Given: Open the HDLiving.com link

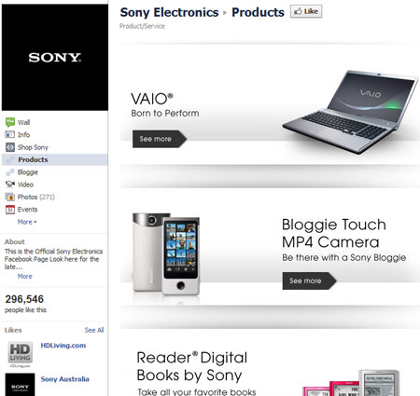Looking at the screenshot, I should tap(63, 346).
